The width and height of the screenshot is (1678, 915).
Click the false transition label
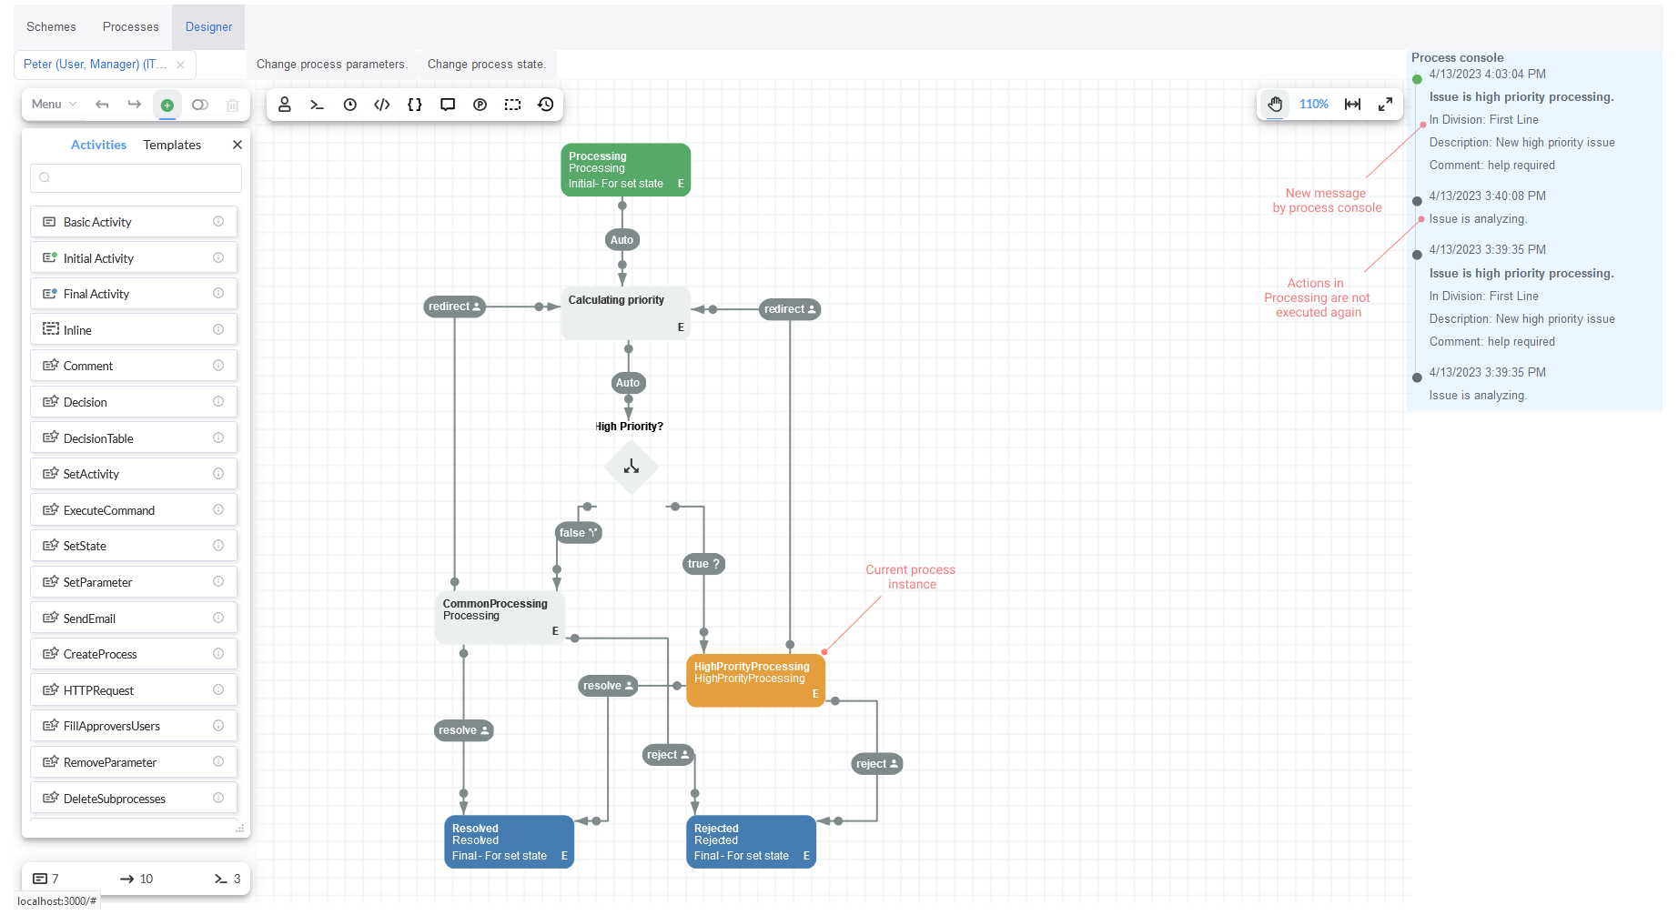[x=579, y=533]
